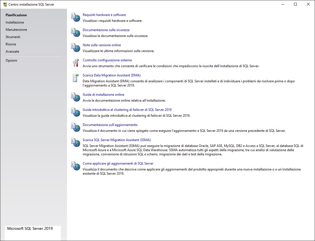Image resolution: width=315 pixels, height=241 pixels.
Task: Open Guida di installazione online link
Action: click(103, 95)
